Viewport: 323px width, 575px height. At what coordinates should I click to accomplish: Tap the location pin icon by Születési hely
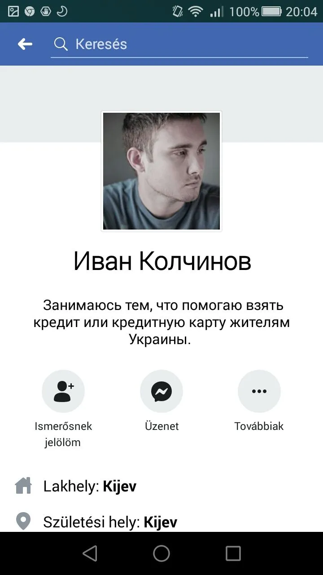click(23, 522)
